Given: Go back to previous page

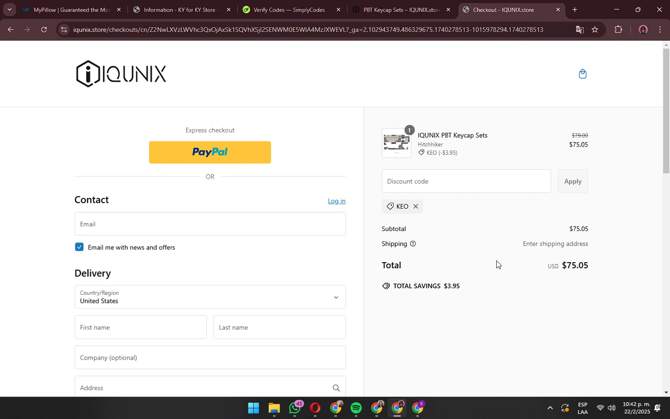Looking at the screenshot, I should tap(10, 29).
